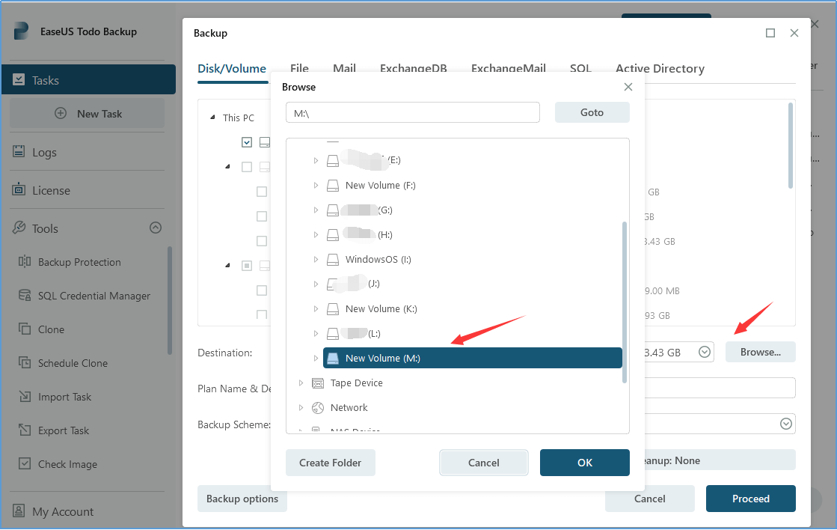Switch to the ExchangeMail tab
This screenshot has height=530, width=837.
tap(508, 68)
